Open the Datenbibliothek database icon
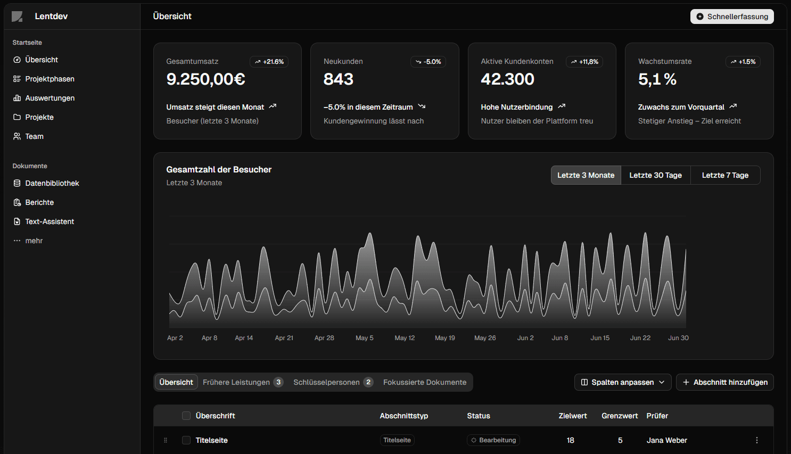This screenshot has height=454, width=791. click(x=17, y=183)
